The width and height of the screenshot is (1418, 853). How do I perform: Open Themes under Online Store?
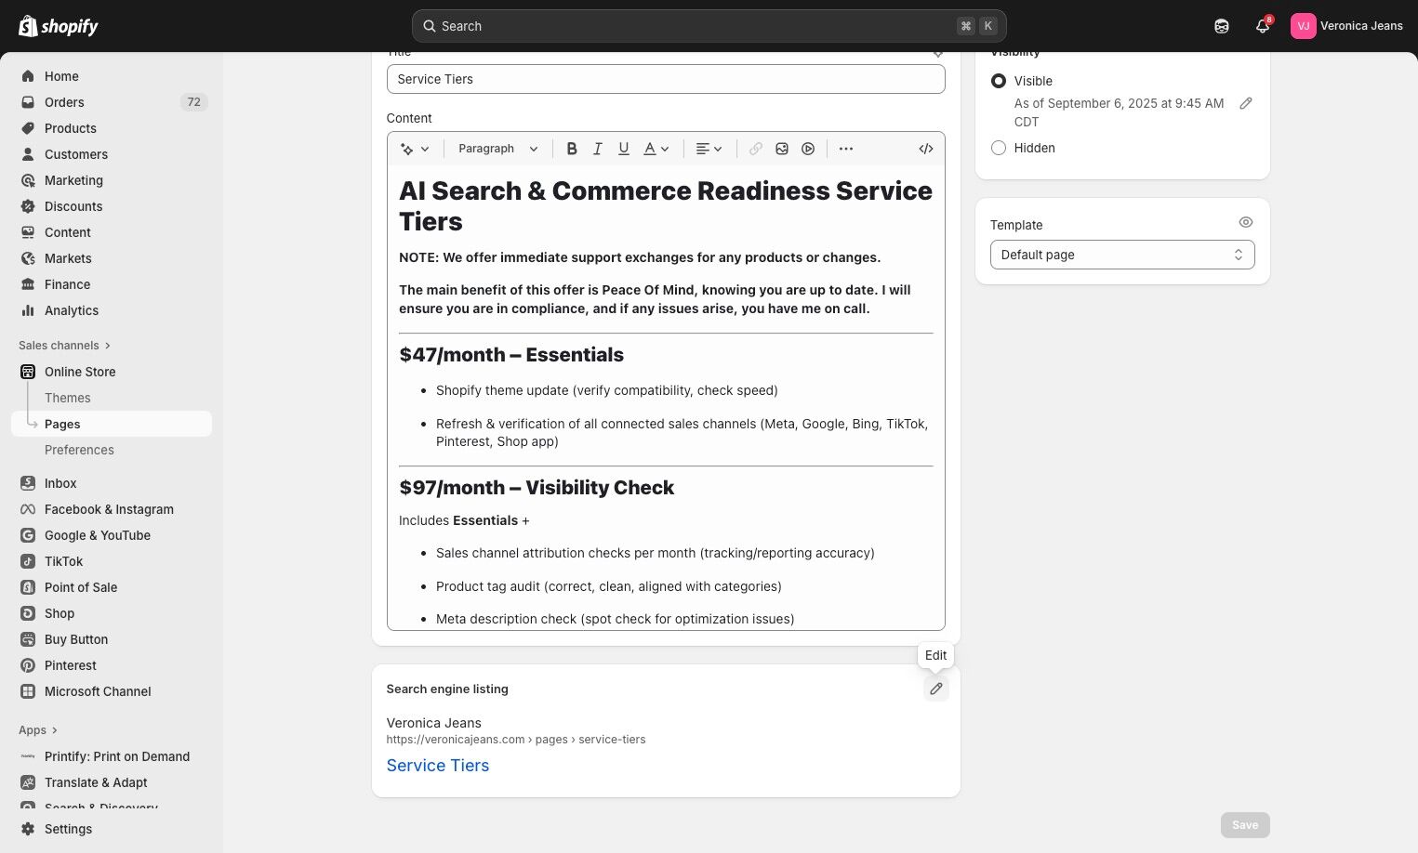click(x=68, y=398)
